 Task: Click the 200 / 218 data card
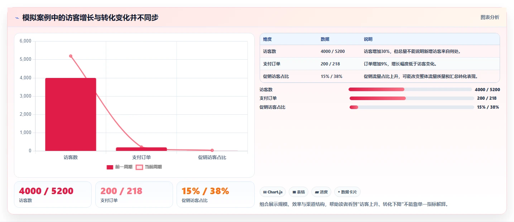point(134,194)
